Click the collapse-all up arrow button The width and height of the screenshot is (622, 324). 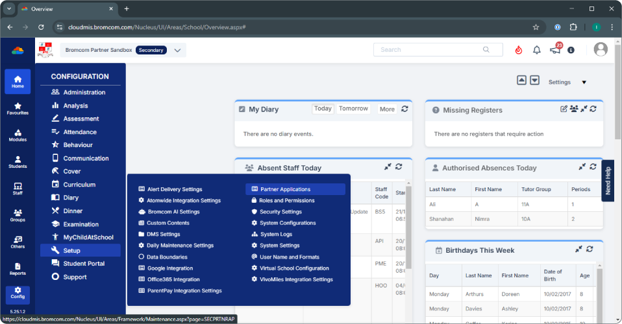click(x=521, y=80)
